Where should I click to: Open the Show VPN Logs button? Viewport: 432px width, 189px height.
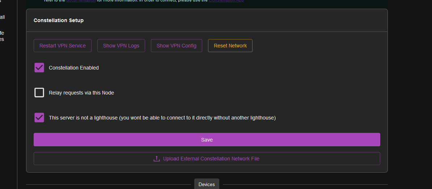(x=121, y=46)
